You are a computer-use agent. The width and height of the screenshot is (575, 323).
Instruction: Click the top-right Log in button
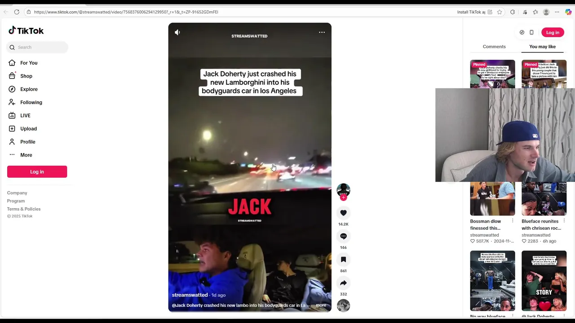pyautogui.click(x=553, y=32)
